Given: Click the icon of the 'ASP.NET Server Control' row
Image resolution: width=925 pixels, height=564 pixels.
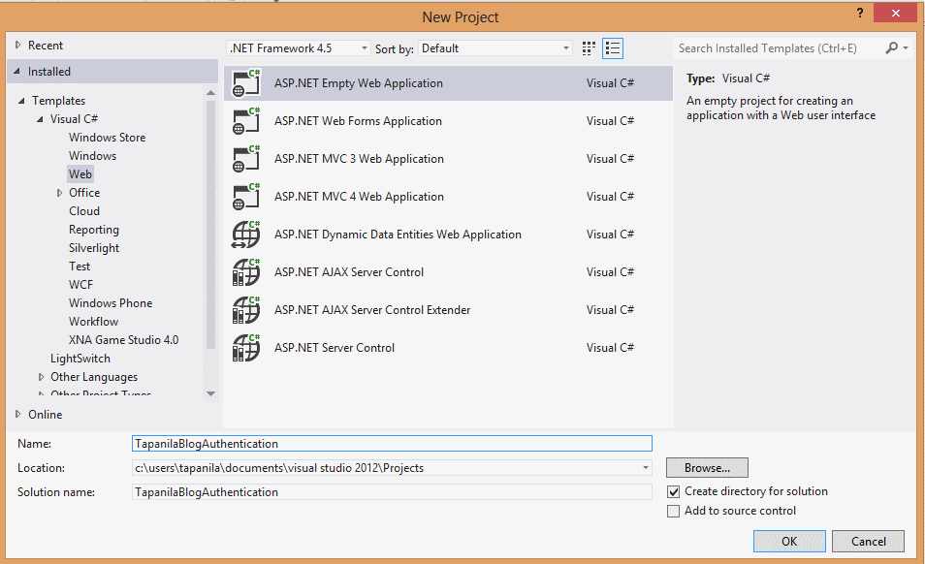Looking at the screenshot, I should click(x=246, y=347).
